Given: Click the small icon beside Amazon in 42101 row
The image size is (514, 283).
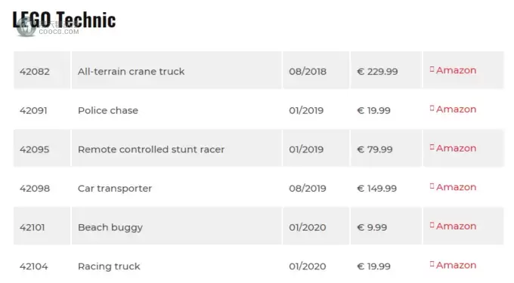Looking at the screenshot, I should (432, 225).
